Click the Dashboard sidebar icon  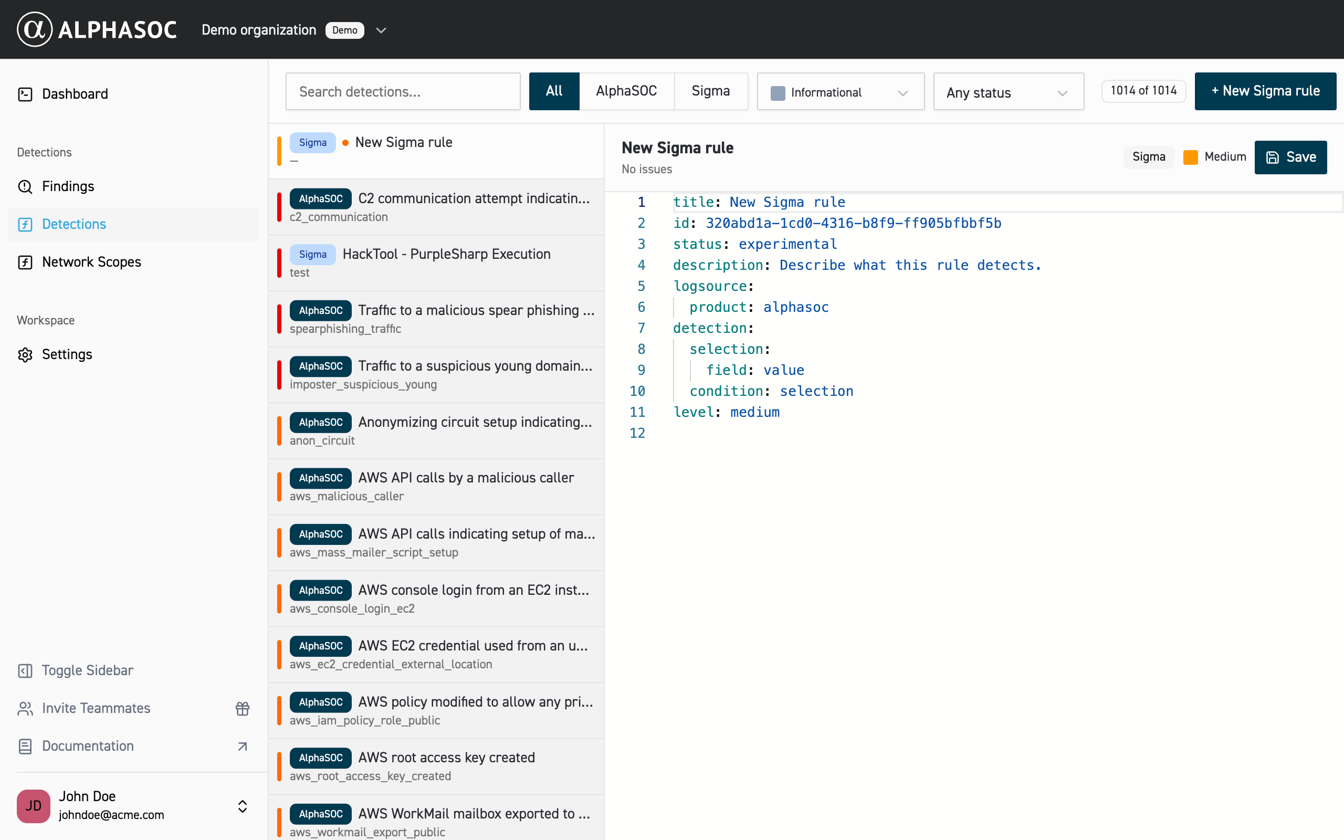(25, 94)
